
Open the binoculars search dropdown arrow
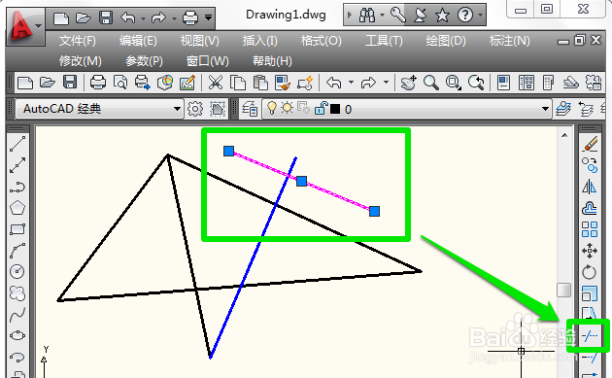[382, 16]
